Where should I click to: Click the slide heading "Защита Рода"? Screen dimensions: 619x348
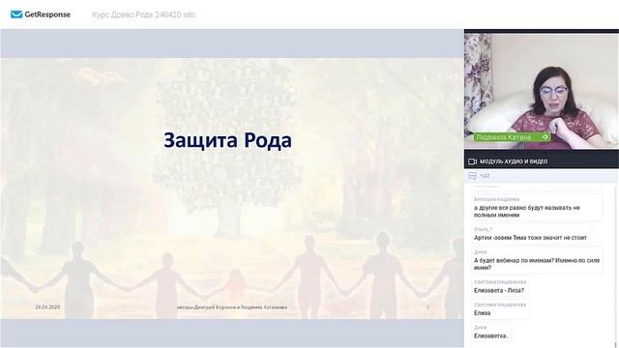point(228,140)
